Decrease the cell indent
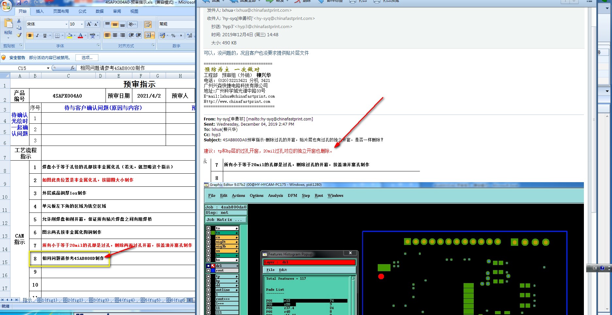Image resolution: width=612 pixels, height=315 pixels. click(131, 35)
